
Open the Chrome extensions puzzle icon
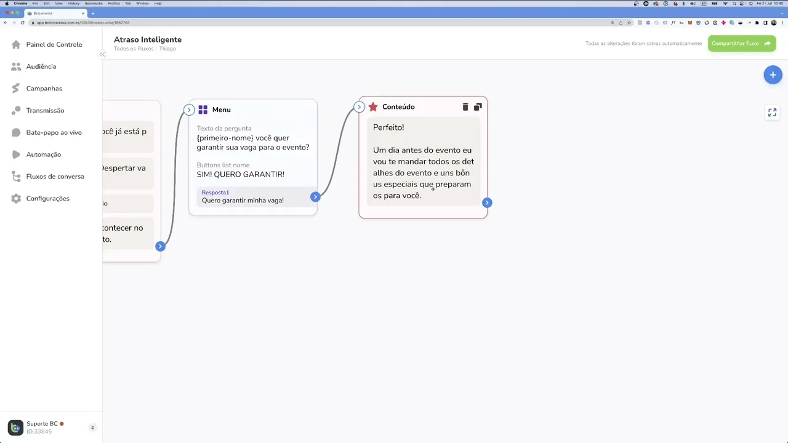click(x=757, y=23)
